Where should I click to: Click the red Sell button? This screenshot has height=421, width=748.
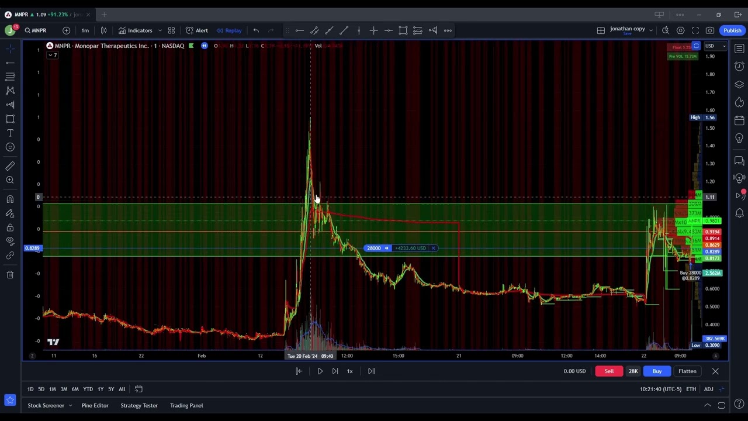(x=609, y=371)
